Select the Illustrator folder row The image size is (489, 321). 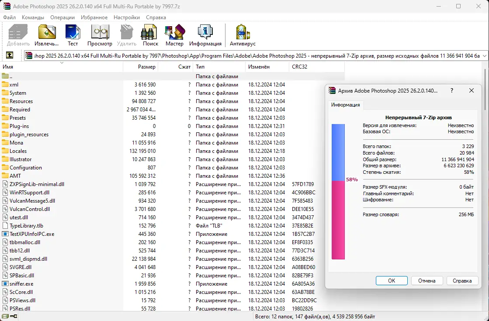(173, 159)
